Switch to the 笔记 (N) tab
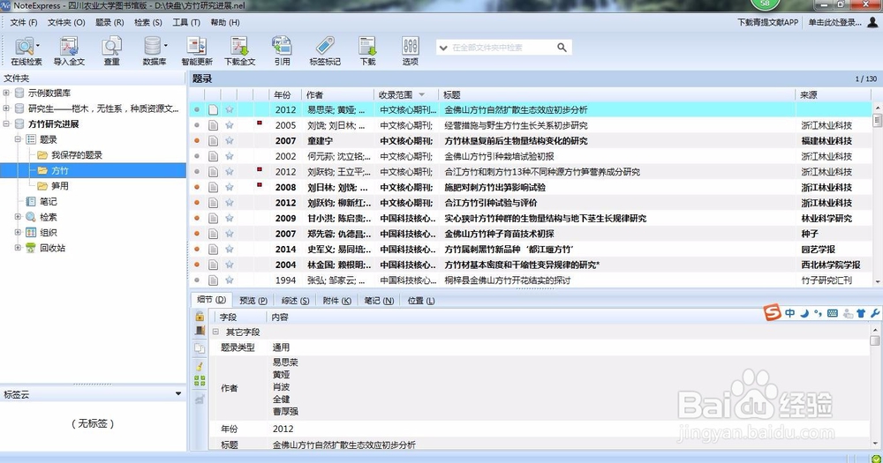This screenshot has width=883, height=463. 379,301
